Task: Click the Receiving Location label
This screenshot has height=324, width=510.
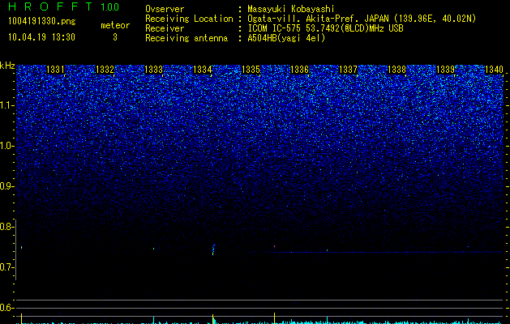Action: 189,19
